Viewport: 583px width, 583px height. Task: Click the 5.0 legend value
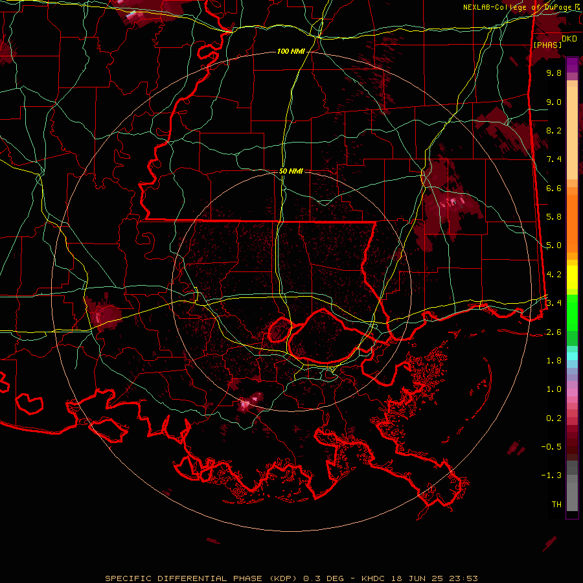(x=554, y=246)
